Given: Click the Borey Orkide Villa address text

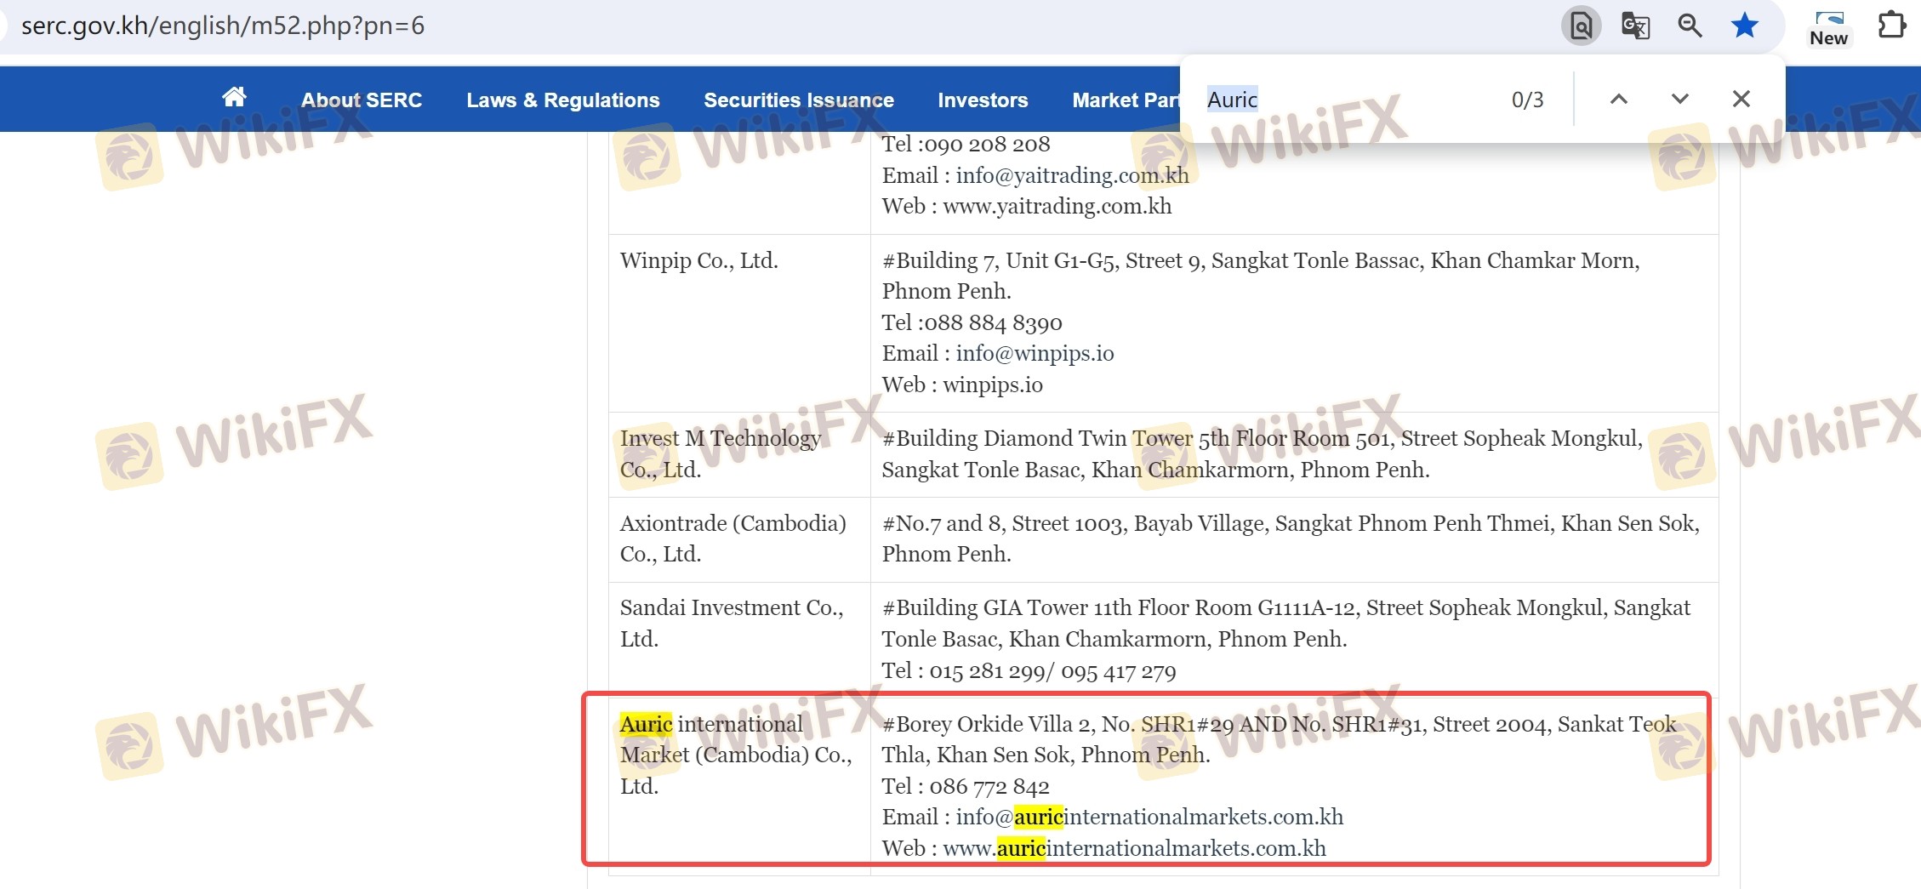Looking at the screenshot, I should pos(1279,739).
